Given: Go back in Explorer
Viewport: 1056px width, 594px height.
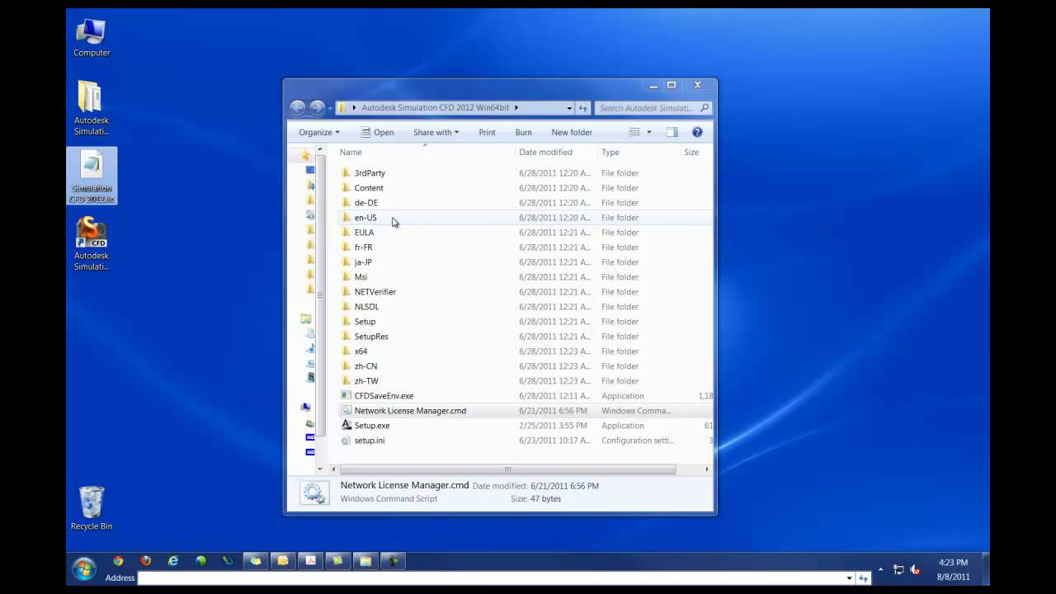Looking at the screenshot, I should 298,108.
